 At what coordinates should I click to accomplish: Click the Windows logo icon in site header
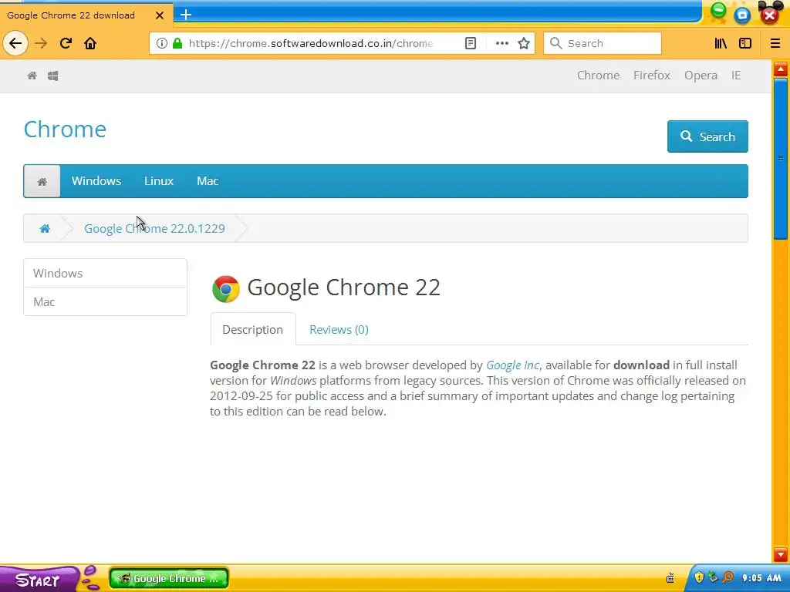[53, 76]
